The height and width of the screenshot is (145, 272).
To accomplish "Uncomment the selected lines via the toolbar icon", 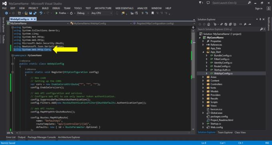I will click(x=146, y=13).
